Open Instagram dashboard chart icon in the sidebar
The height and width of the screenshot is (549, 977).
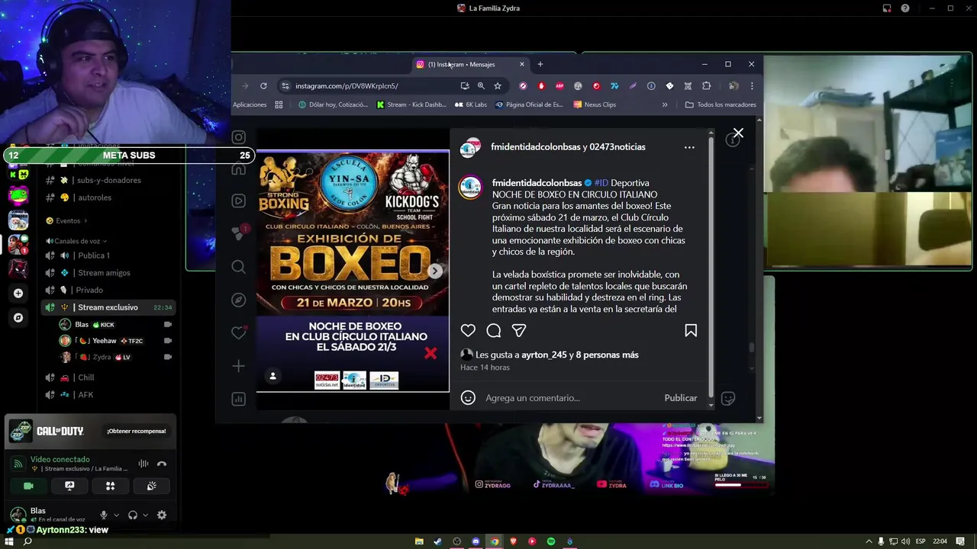pyautogui.click(x=239, y=399)
